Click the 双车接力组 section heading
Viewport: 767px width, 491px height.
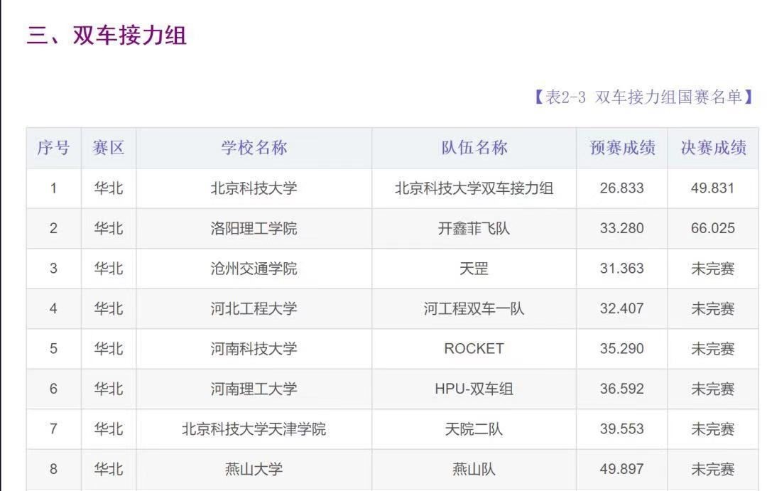(x=107, y=35)
